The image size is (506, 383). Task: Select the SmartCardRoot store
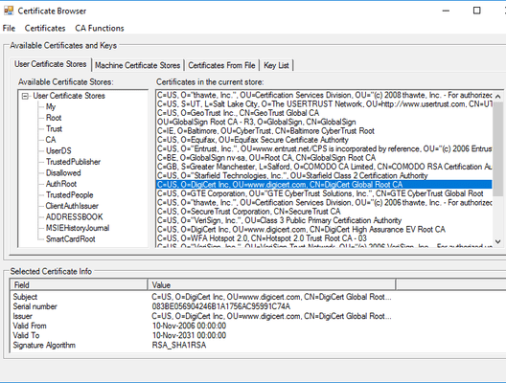pyautogui.click(x=70, y=238)
